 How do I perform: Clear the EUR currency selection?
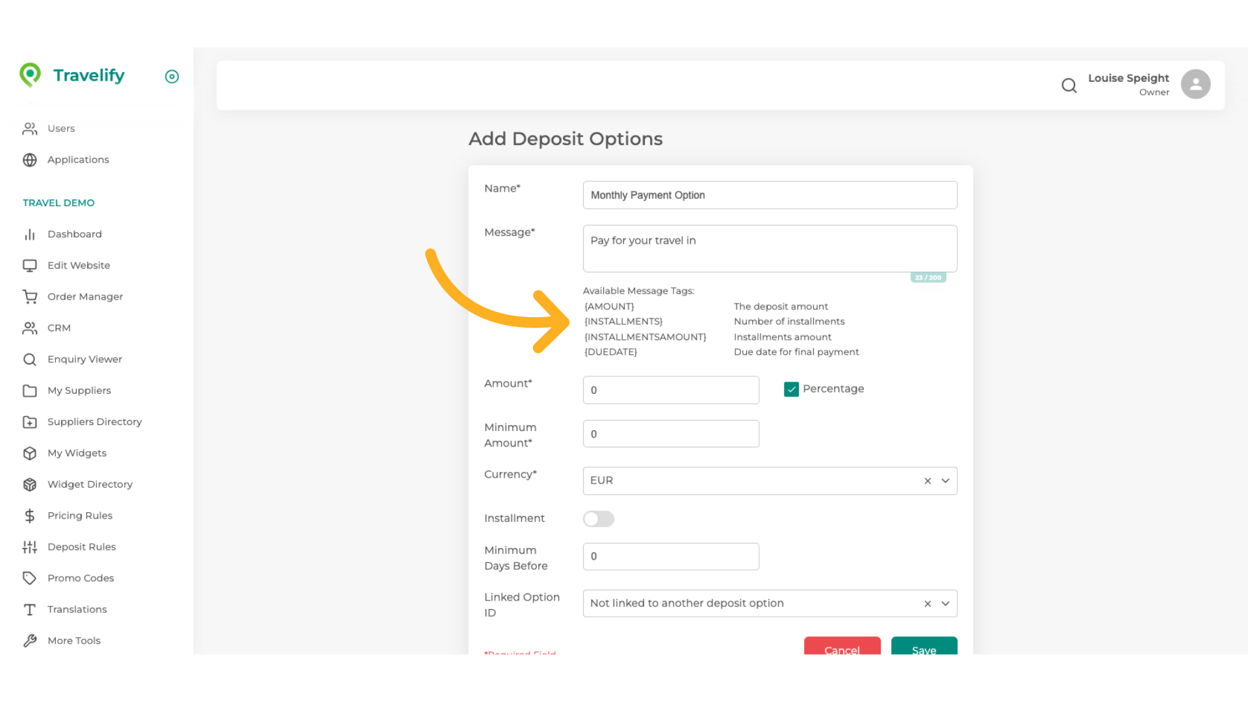click(x=928, y=481)
